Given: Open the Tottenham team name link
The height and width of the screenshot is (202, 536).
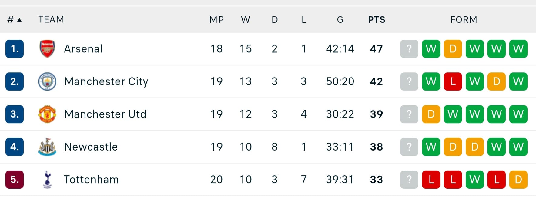Looking at the screenshot, I should (x=91, y=180).
